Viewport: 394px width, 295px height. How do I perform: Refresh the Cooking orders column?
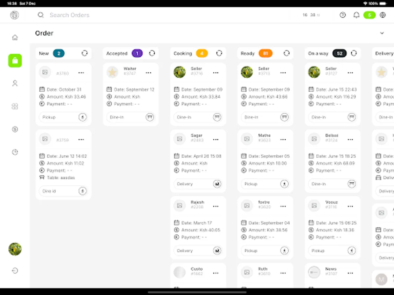point(219,53)
